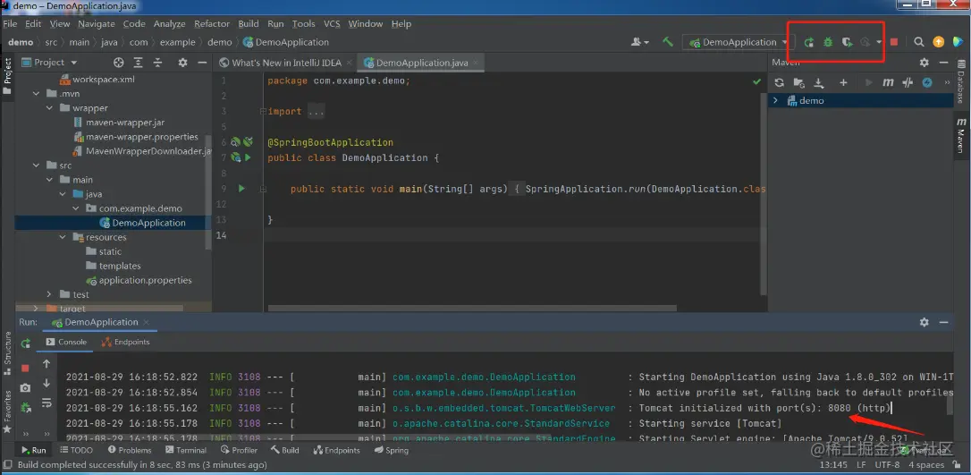Viewport: 971px width, 475px height.
Task: Open TODO tool window button
Action: click(75, 450)
